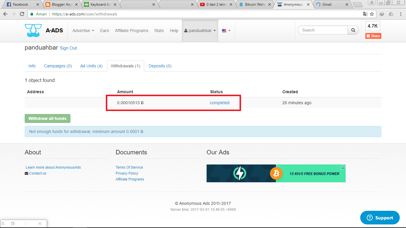The height and width of the screenshot is (228, 406).
Task: Open the Ad Units (4) tab
Action: point(91,66)
